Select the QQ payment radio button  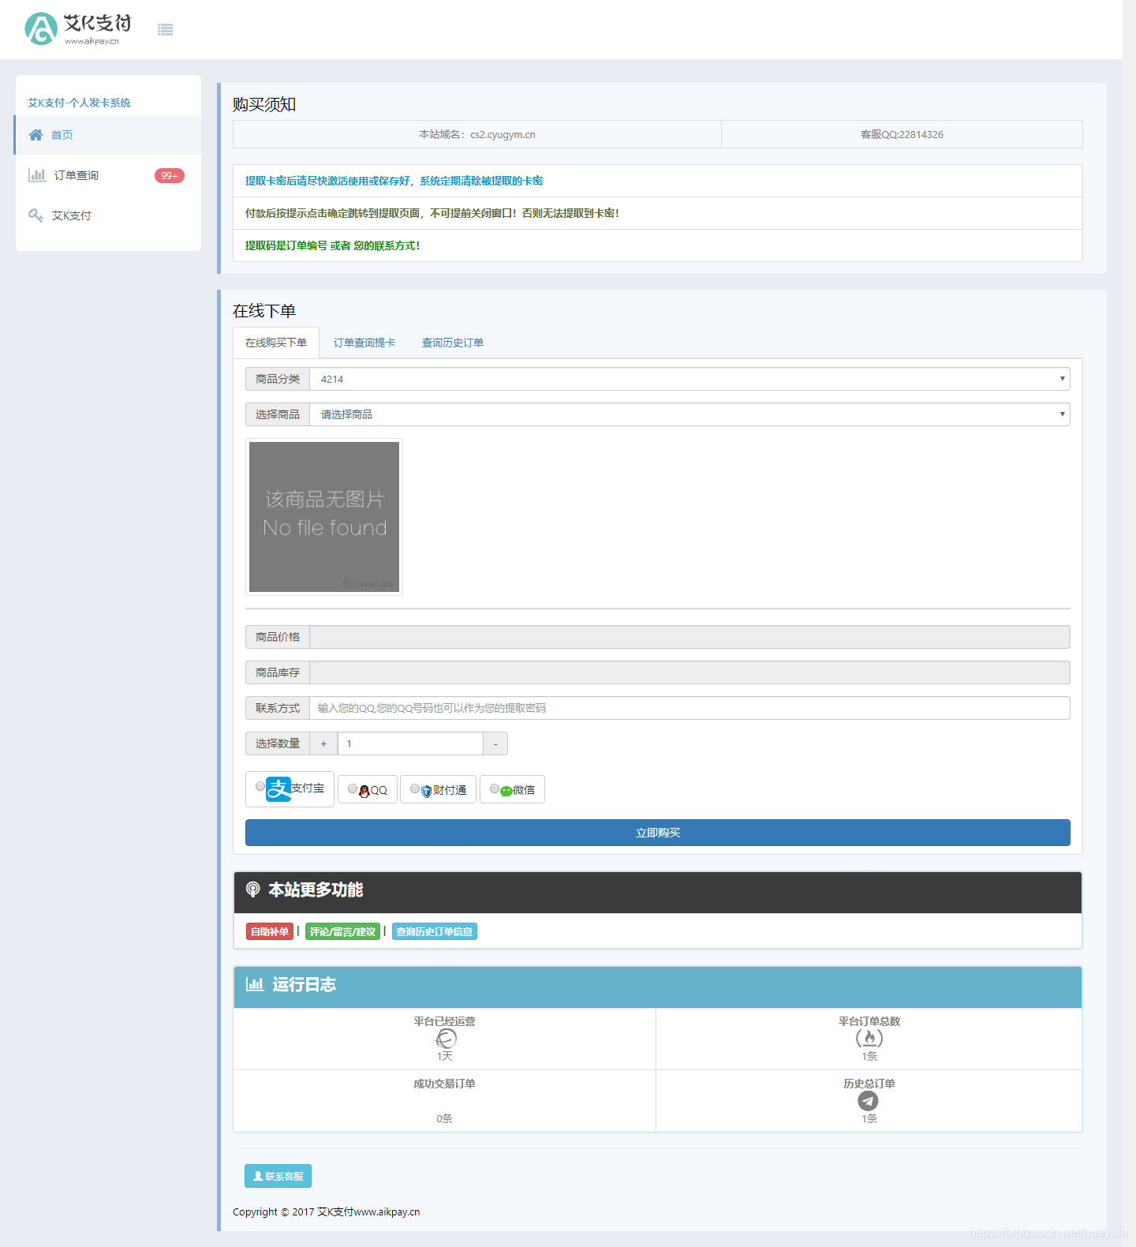353,788
